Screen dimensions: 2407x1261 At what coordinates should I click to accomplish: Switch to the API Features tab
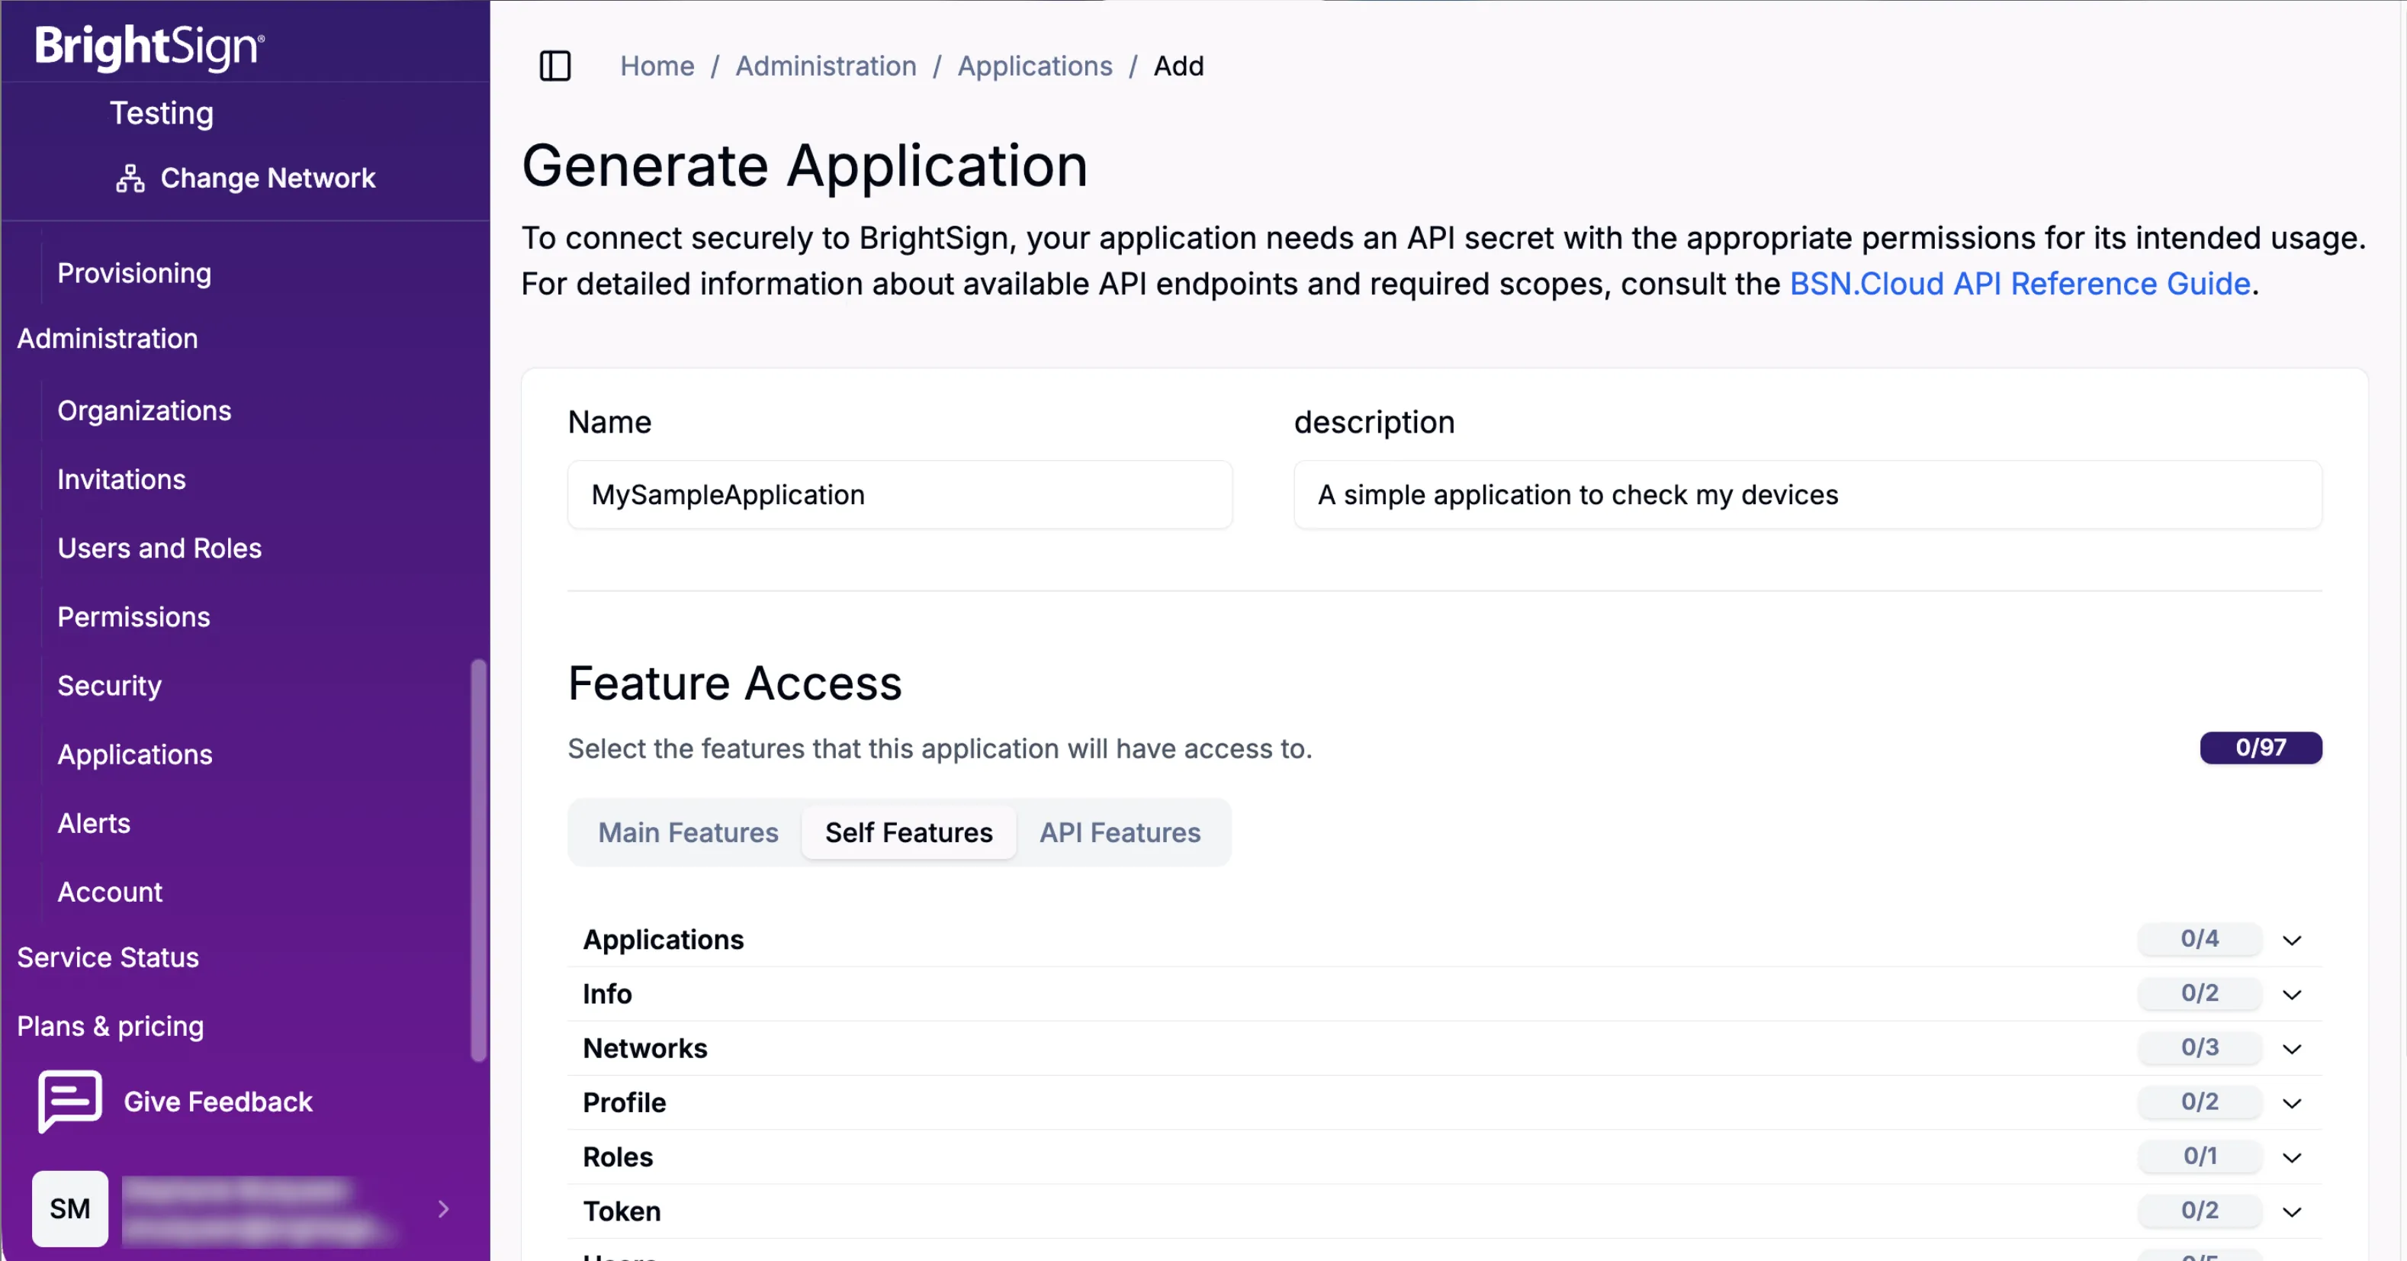[1120, 832]
